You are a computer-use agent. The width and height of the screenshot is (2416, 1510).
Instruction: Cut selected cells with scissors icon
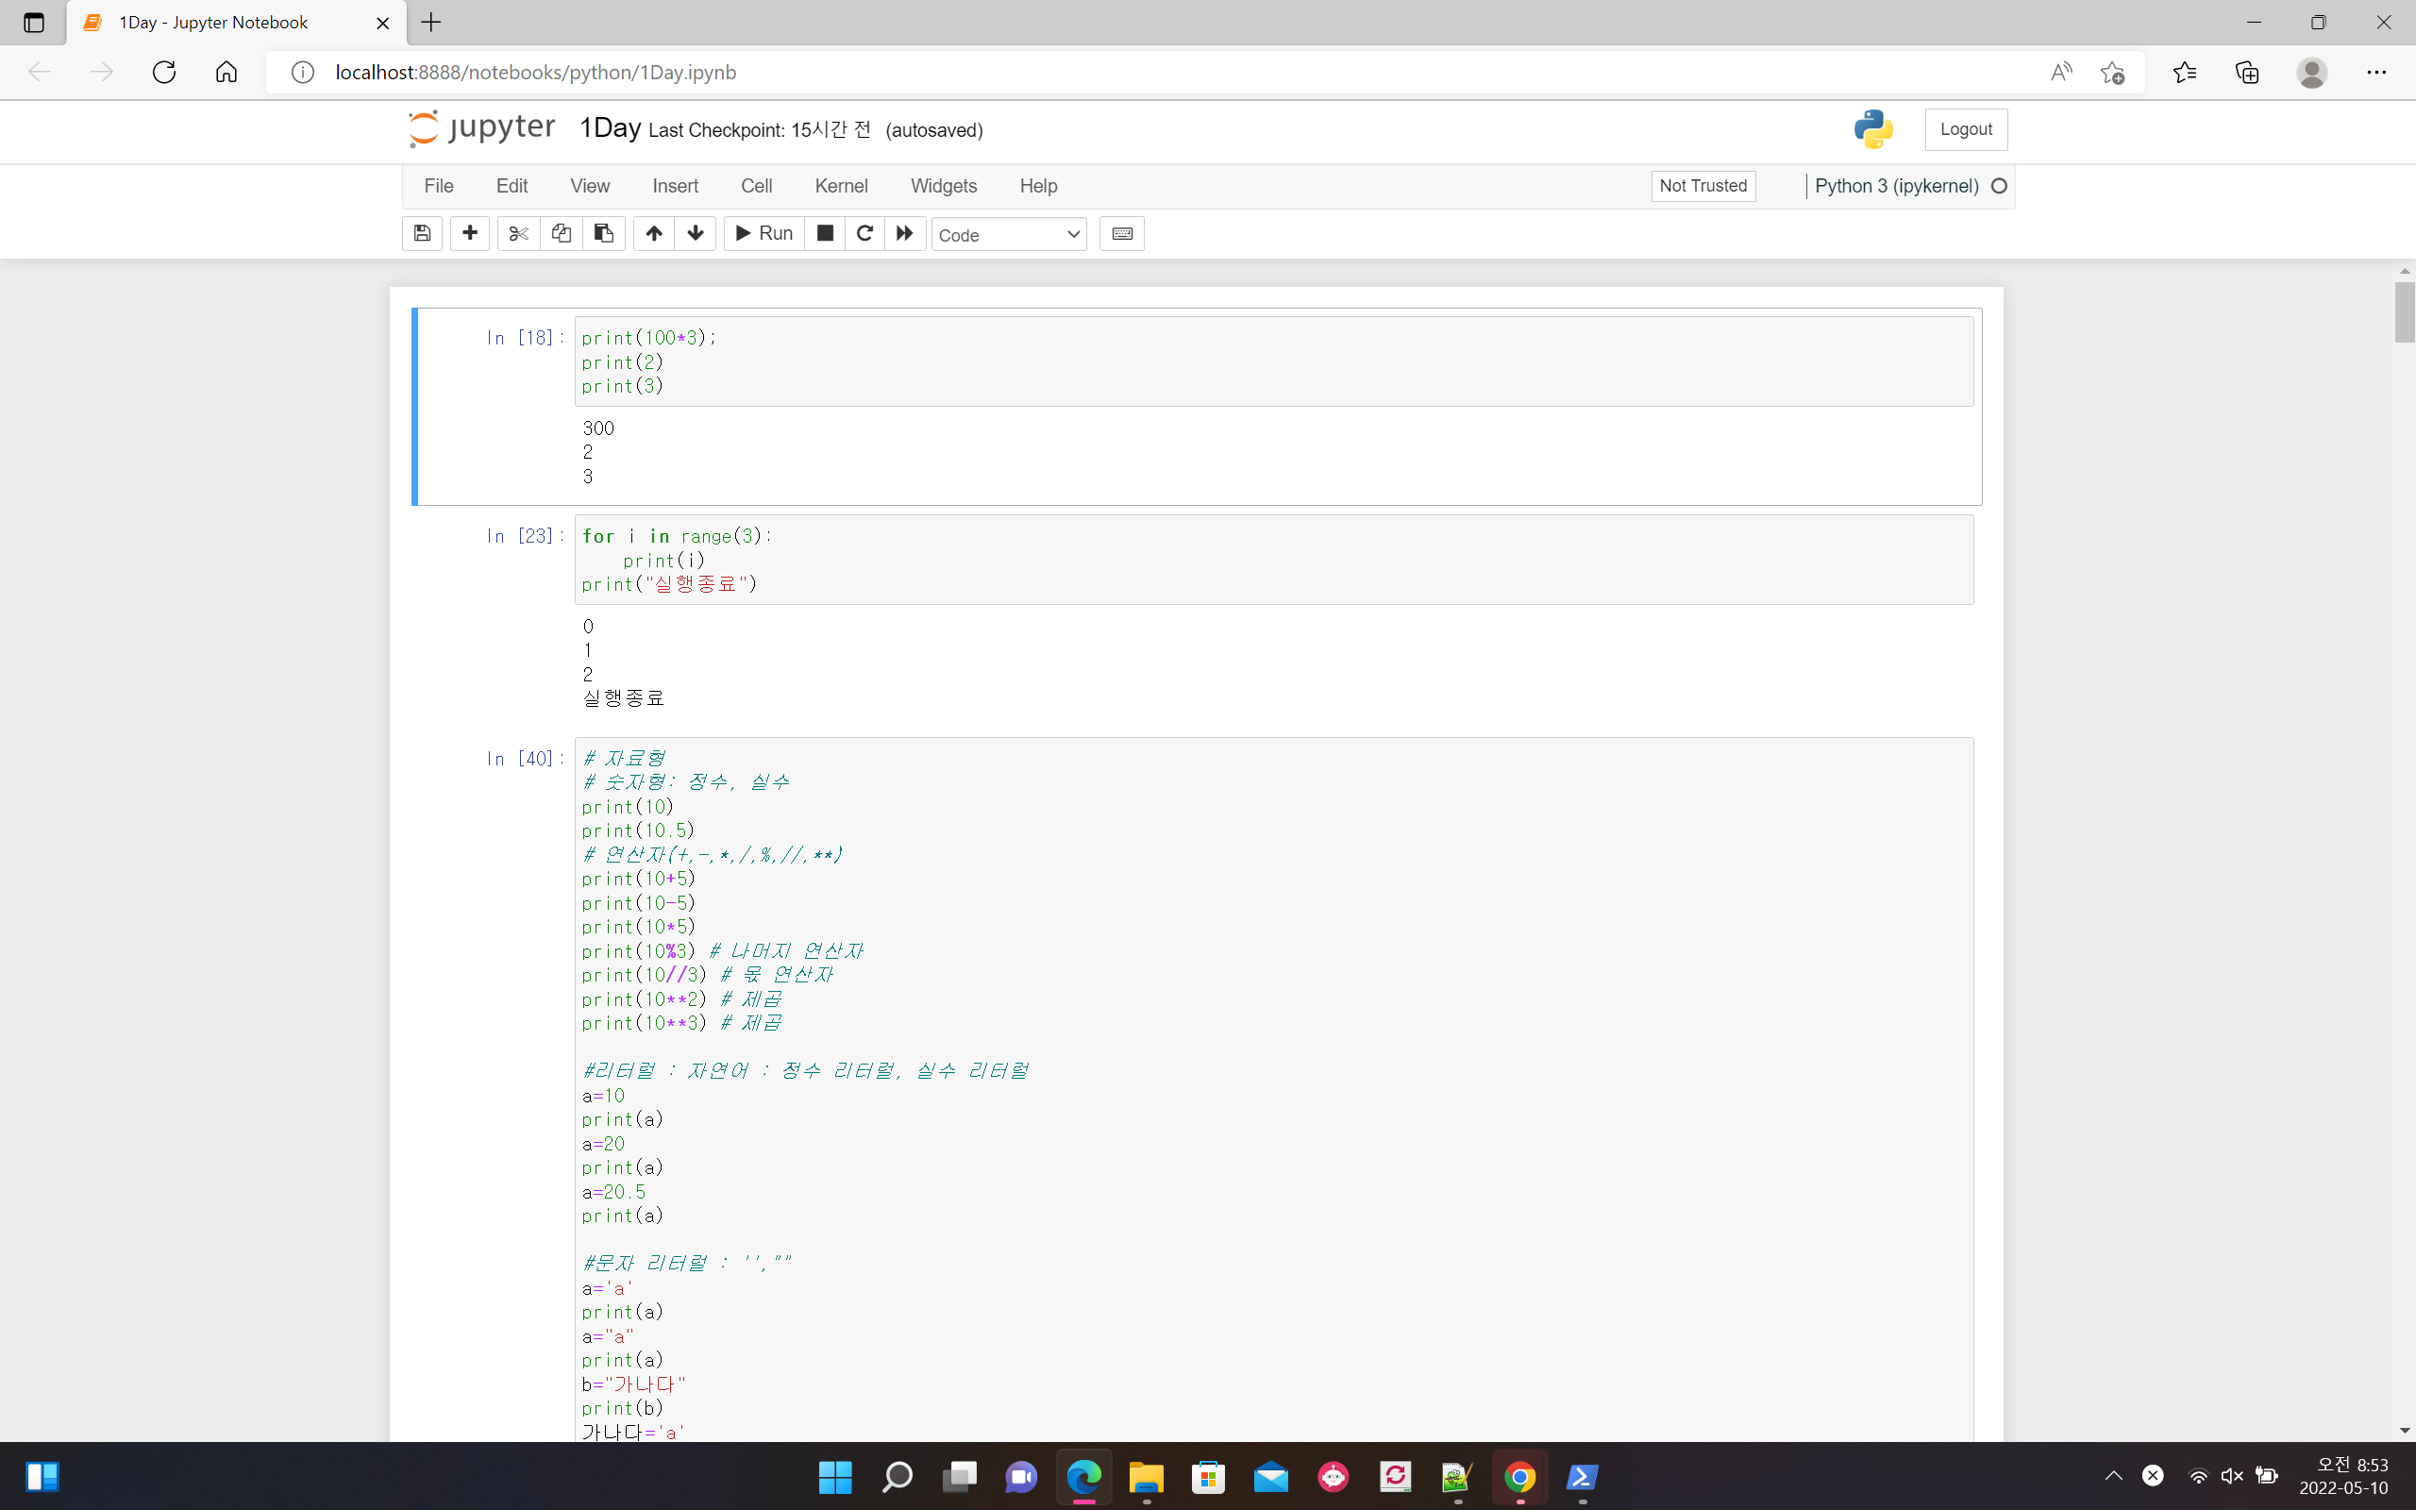click(x=518, y=234)
